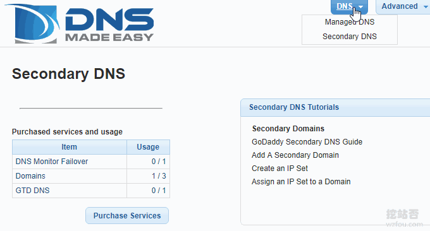The image size is (430, 231).
Task: Expand the Advanced menu dropdown
Action: tap(403, 6)
